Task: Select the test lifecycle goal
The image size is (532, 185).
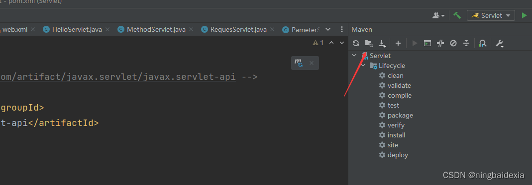Action: click(389, 106)
